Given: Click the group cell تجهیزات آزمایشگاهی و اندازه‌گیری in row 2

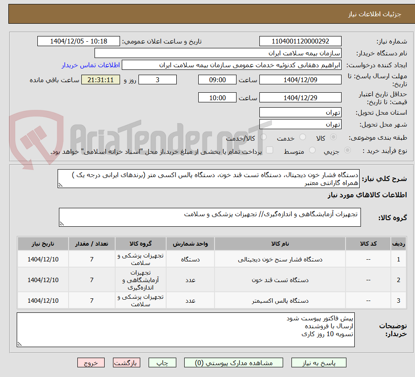Looking at the screenshot, I should (x=141, y=280).
